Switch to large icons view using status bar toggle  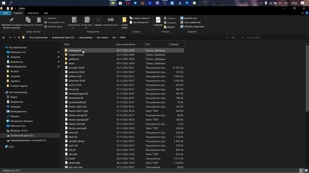(x=306, y=171)
